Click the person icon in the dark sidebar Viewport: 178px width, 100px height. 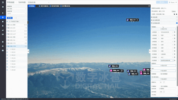[x=3, y=13]
